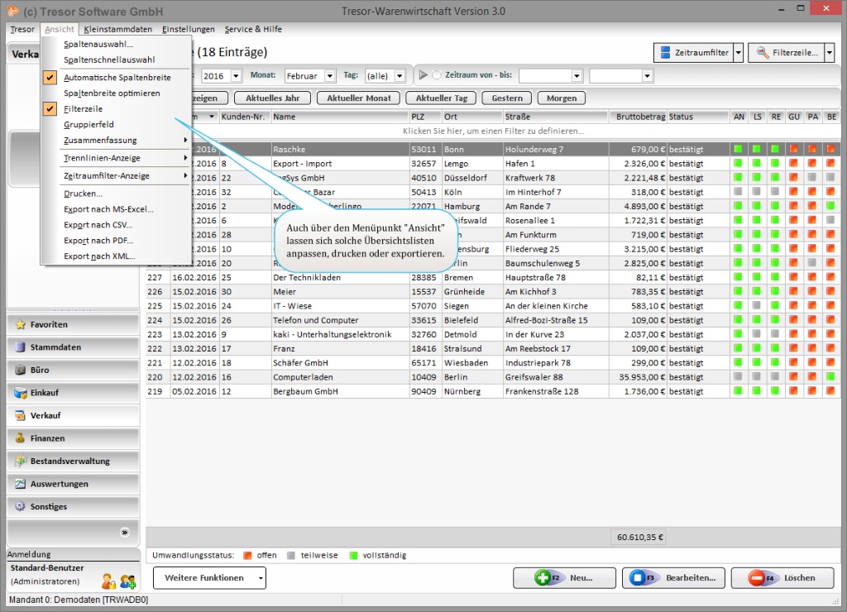Screen dimensions: 847x612
Task: Click the Zeitraumfilter toolbar icon
Action: click(x=667, y=53)
